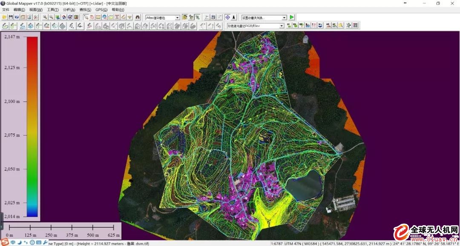Screen dimensions: 460x246
Task: Click the binoculars search icon
Action: pos(138,17)
